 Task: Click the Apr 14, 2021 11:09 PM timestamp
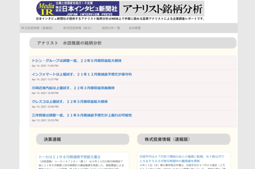coord(45,66)
